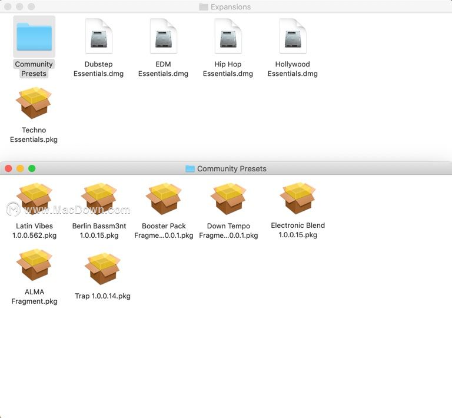Viewport: 452px width, 418px height.
Task: Click the Community Presets folder name label
Action: point(34,69)
